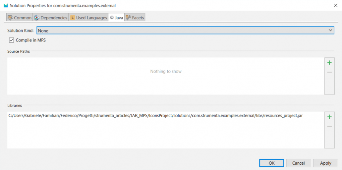Image resolution: width=342 pixels, height=170 pixels.
Task: Open the Facets tab
Action: coord(135,18)
